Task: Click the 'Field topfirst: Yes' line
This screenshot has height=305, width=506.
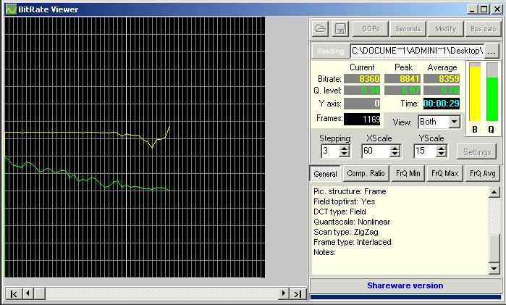Action: 345,201
